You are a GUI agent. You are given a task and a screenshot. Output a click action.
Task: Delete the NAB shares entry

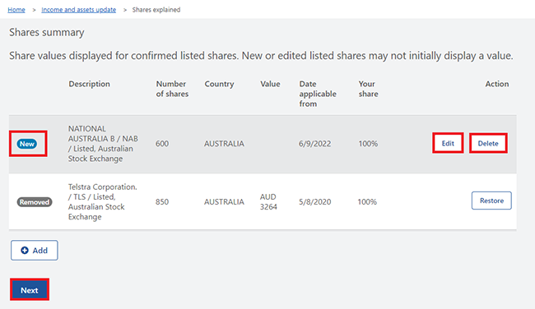click(488, 143)
